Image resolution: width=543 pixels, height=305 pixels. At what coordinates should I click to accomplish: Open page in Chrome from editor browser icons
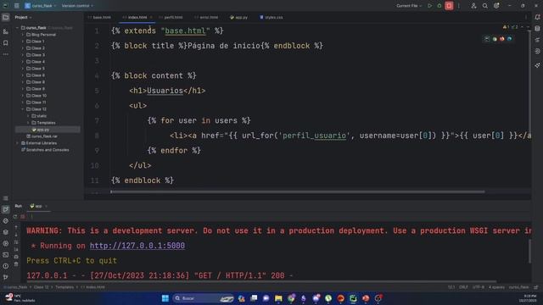tap(495, 39)
